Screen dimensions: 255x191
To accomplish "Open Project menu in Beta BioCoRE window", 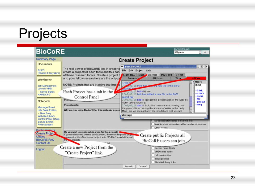I will coord(139,71).
